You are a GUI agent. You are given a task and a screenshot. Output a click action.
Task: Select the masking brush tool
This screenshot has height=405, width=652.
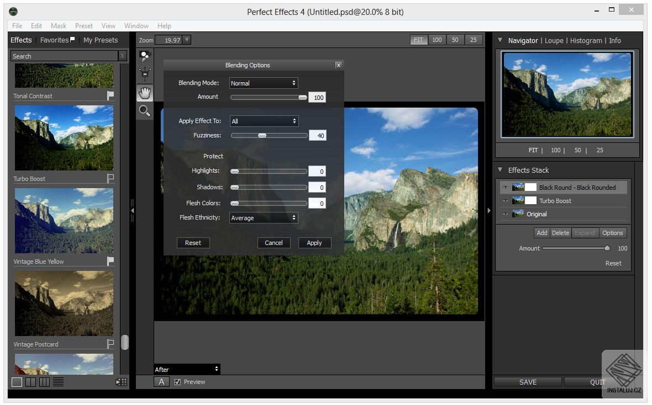(x=145, y=56)
